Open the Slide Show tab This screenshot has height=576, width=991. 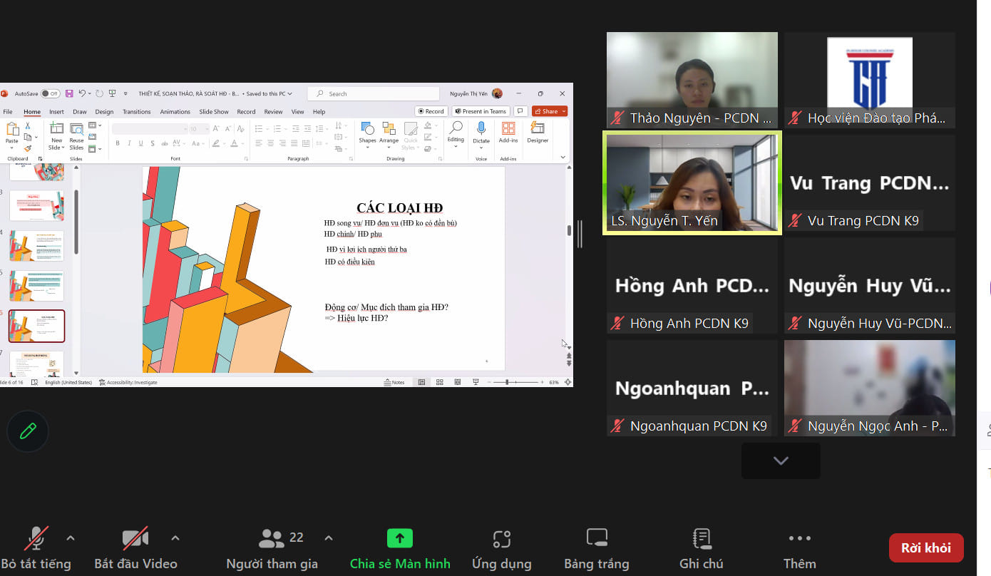point(214,111)
